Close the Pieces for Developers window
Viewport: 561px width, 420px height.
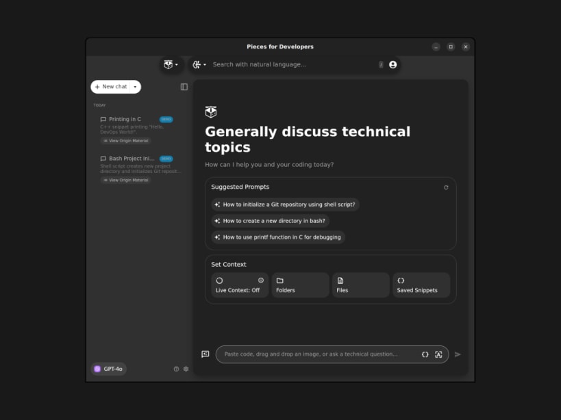coord(466,47)
